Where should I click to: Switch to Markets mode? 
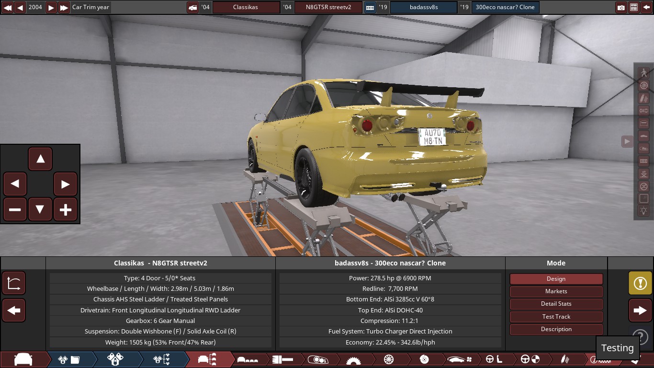(x=556, y=291)
